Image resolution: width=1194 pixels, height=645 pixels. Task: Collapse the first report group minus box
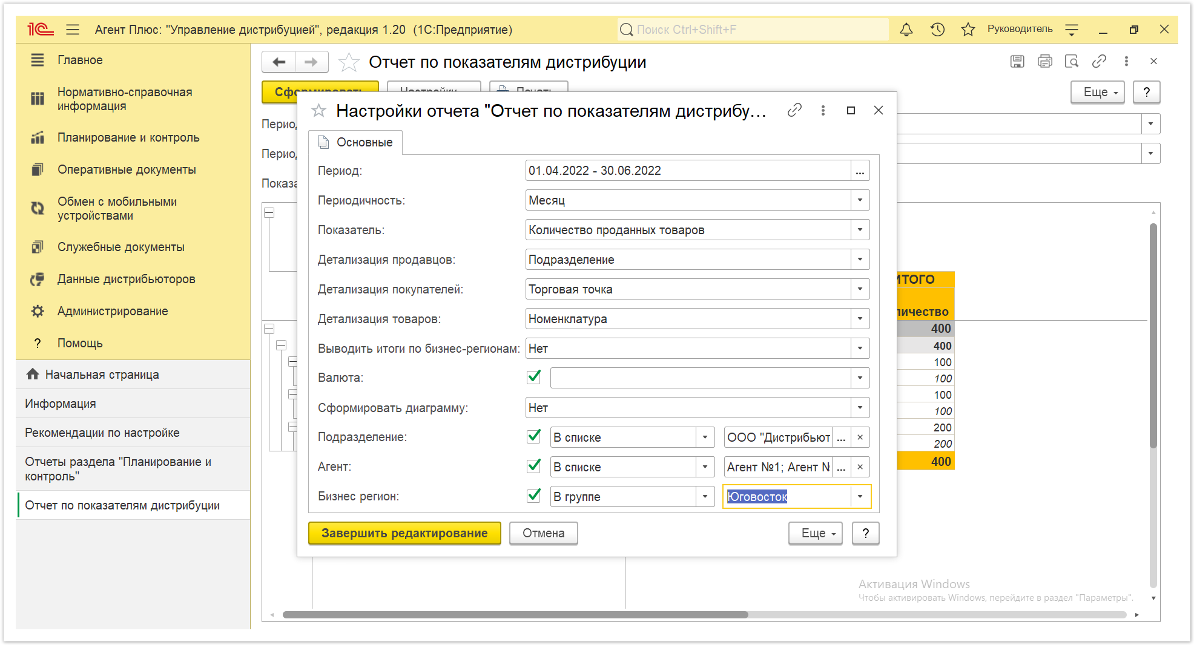269,213
